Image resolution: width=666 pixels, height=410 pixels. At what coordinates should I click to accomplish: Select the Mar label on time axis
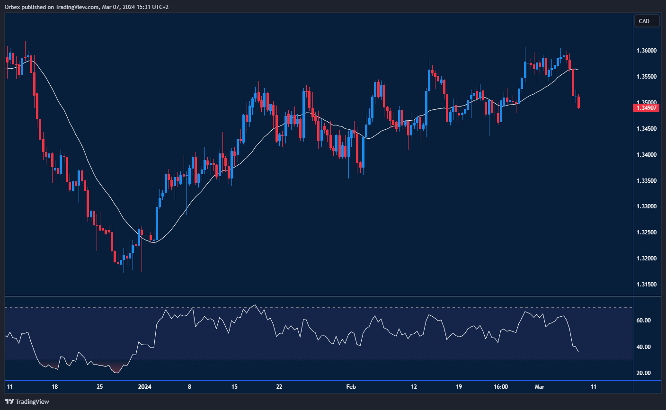pos(540,387)
